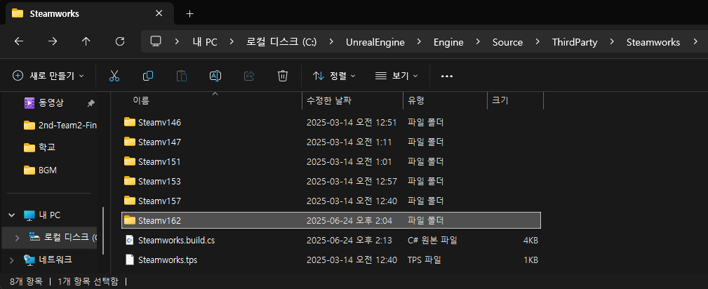
Task: Select Steamworks.tps file
Action: point(331,260)
